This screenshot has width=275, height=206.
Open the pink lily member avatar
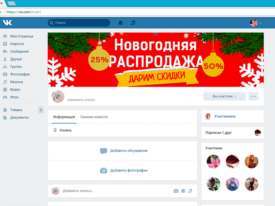pos(213,161)
